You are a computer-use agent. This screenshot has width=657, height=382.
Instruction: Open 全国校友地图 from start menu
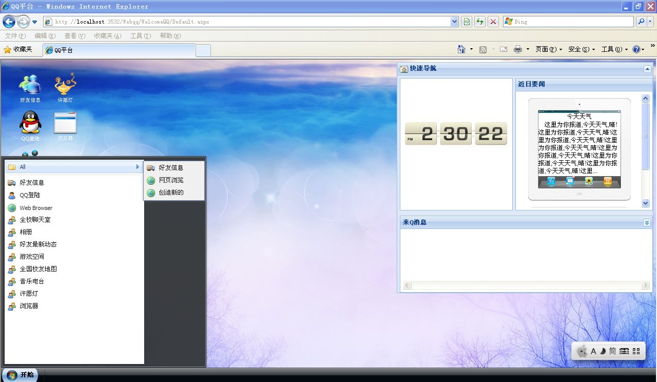point(74,269)
